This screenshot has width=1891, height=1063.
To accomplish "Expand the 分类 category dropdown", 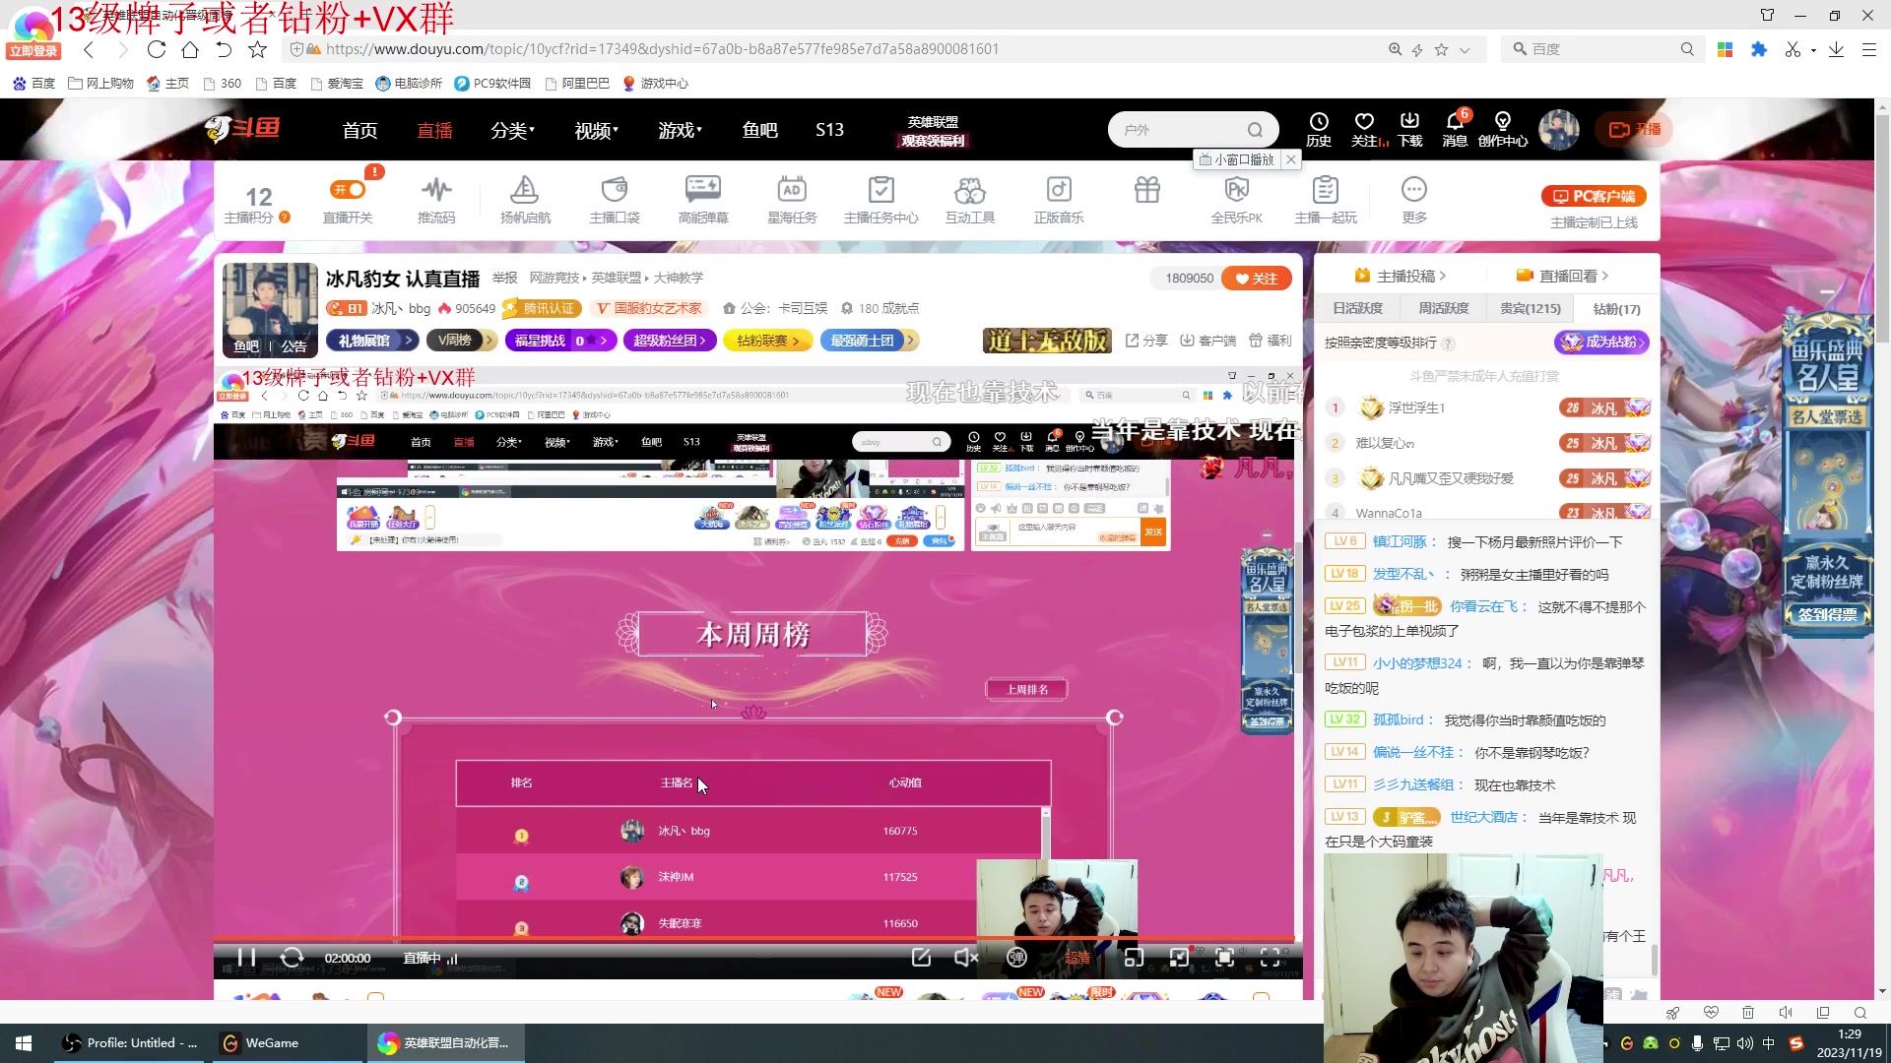I will 512,130.
